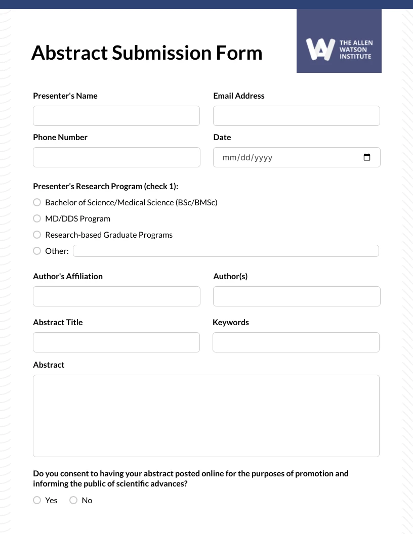Click the Author's Affiliation field
Screen dimensions: 413x534
pos(116,296)
